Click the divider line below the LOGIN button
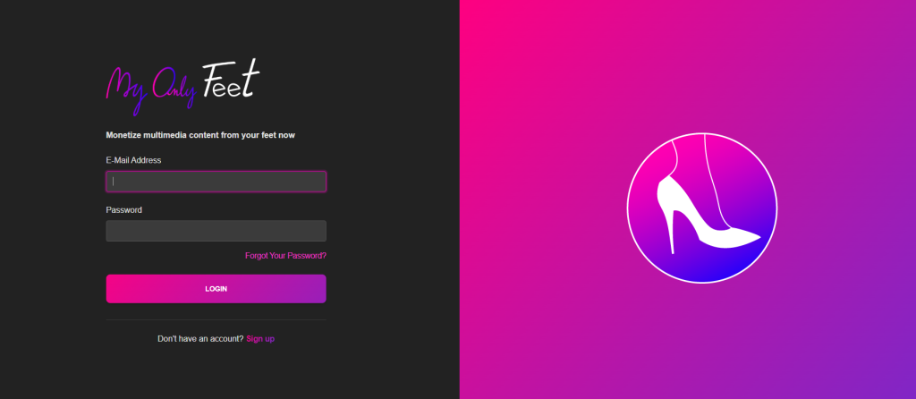 [216, 319]
